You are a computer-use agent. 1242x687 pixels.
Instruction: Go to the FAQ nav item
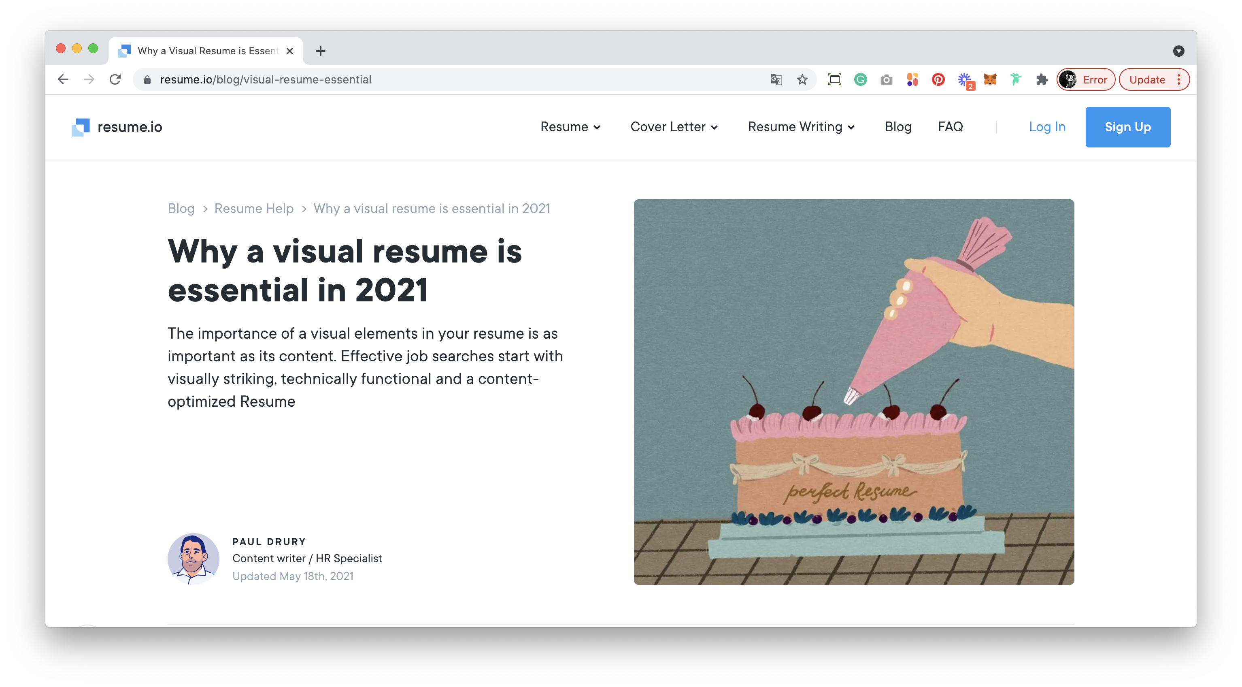pos(950,127)
